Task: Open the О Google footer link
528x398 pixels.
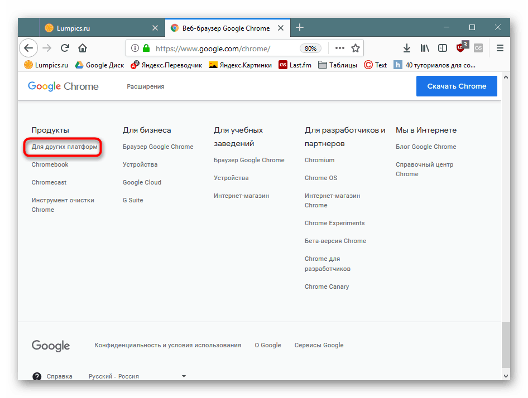Action: [268, 345]
